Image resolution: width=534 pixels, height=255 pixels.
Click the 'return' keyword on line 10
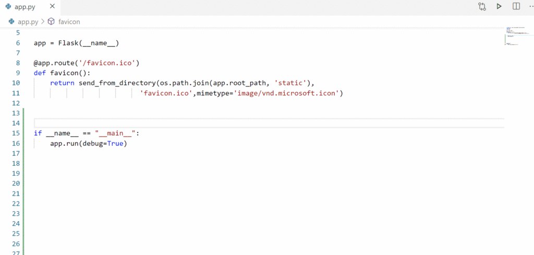(x=62, y=83)
